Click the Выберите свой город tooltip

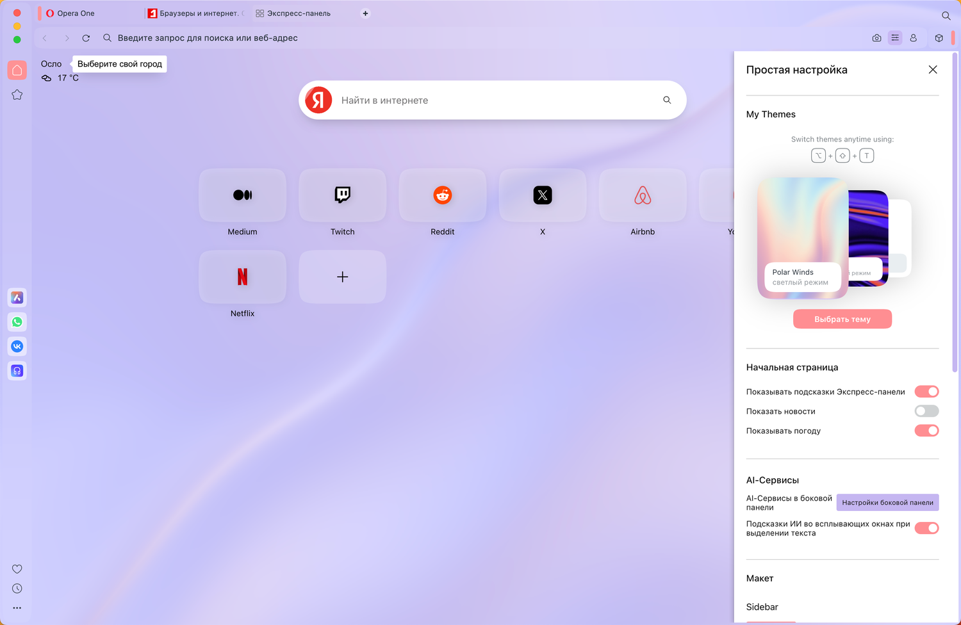point(120,64)
